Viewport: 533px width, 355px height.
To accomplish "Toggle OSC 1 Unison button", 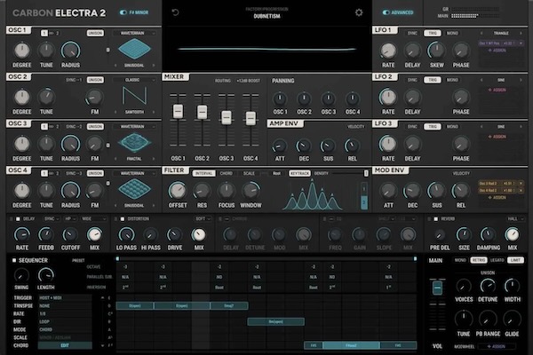I will (x=95, y=33).
